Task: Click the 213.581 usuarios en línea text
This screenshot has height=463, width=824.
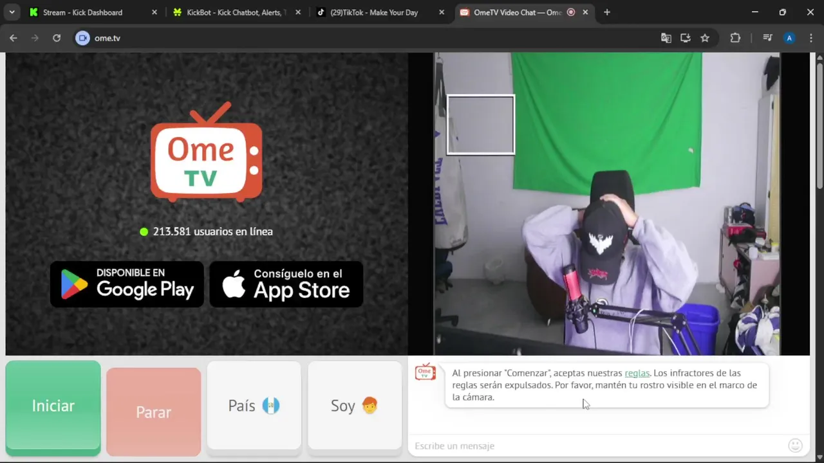Action: 212,232
